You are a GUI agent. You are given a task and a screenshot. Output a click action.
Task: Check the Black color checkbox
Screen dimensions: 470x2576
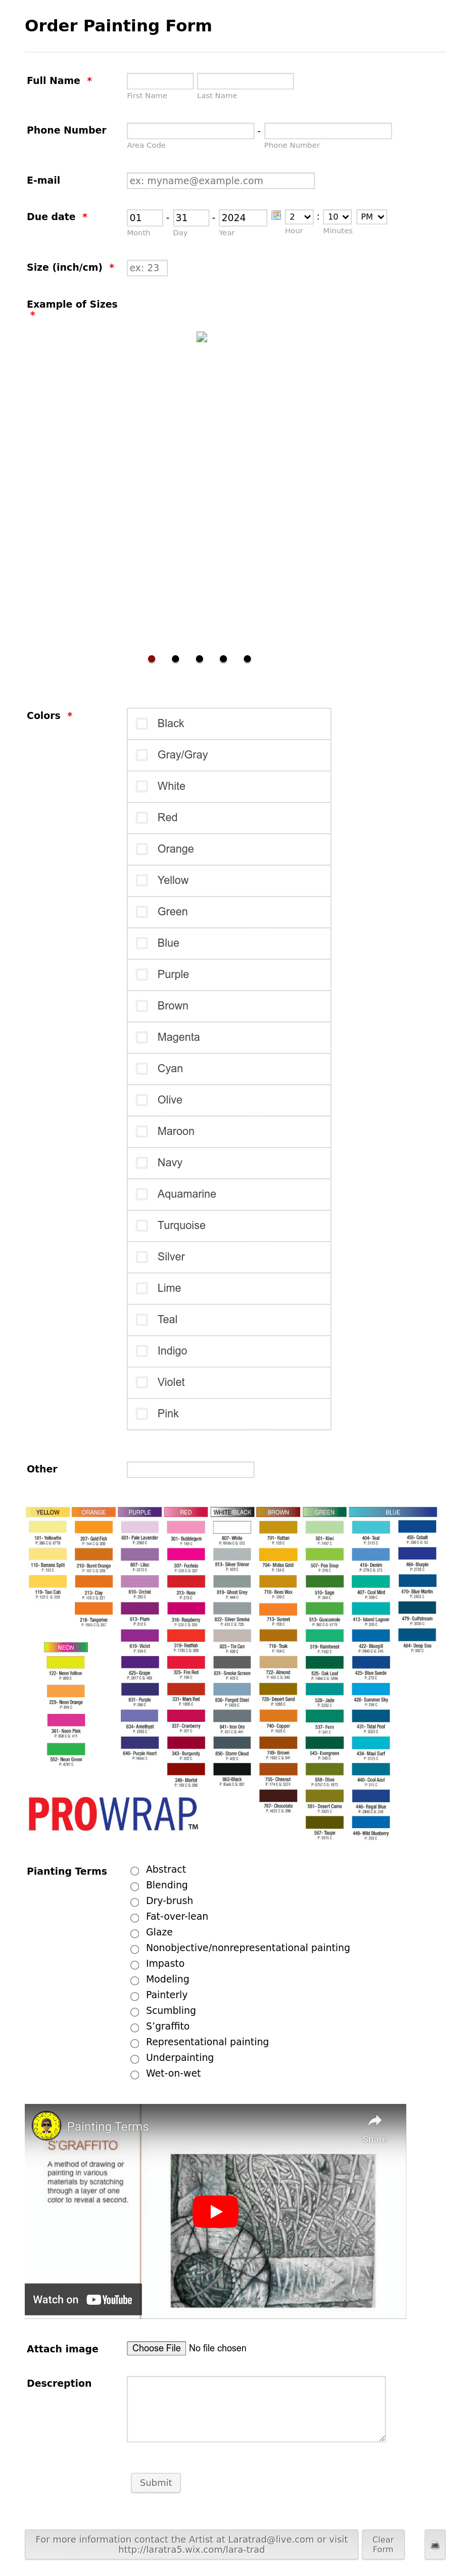click(x=142, y=723)
